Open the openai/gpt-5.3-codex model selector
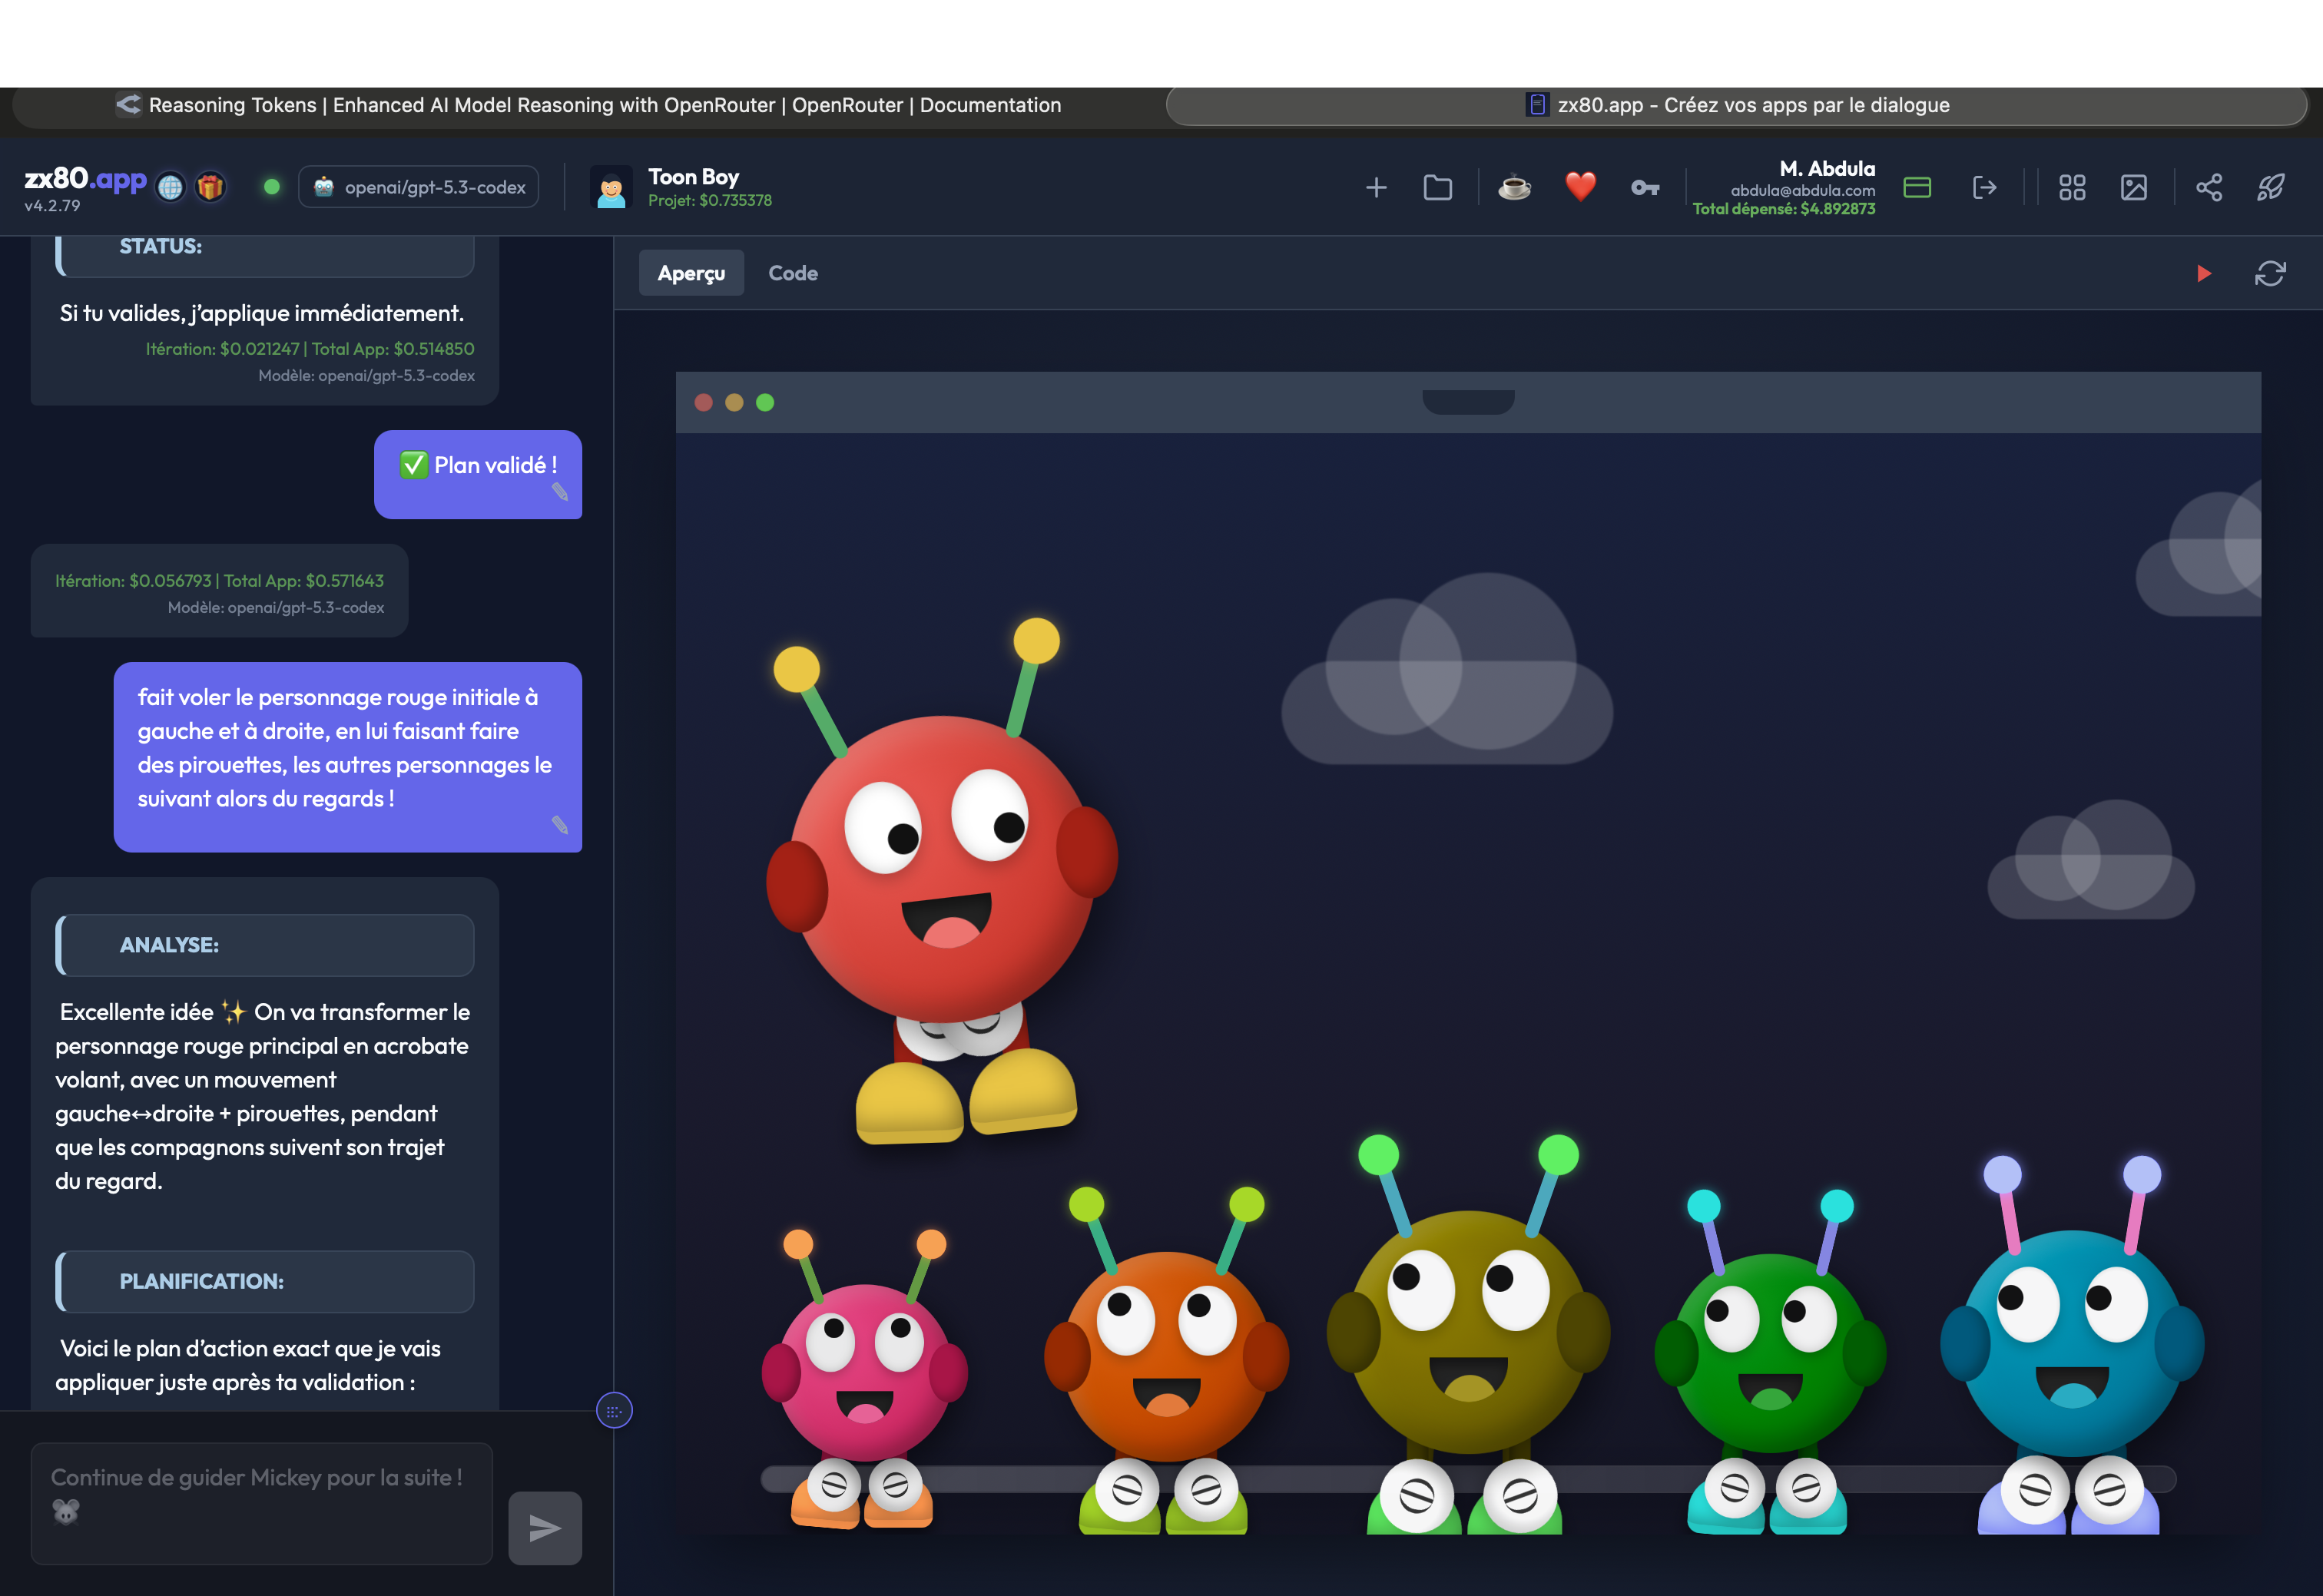The width and height of the screenshot is (2323, 1596). (x=419, y=187)
